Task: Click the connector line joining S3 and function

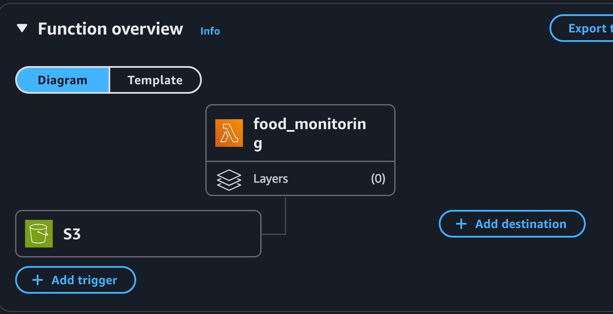Action: coord(285,216)
